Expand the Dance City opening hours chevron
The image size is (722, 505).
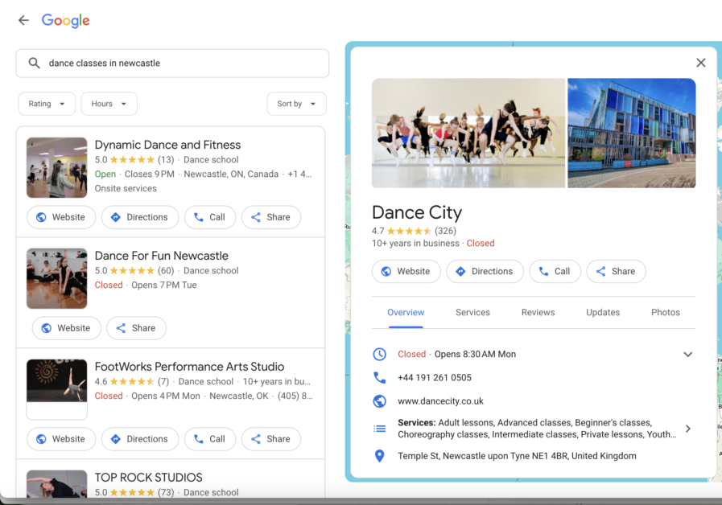coord(688,354)
